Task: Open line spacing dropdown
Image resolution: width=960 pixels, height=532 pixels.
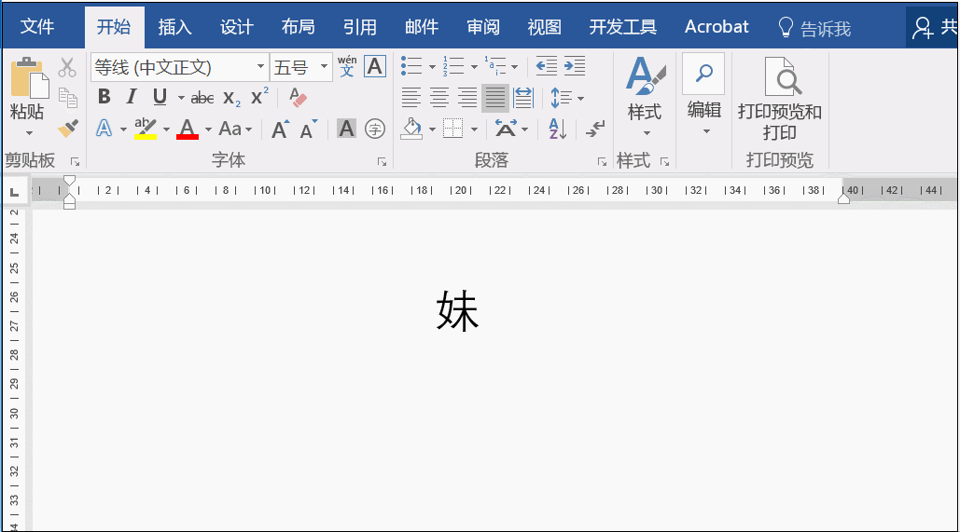Action: point(567,98)
